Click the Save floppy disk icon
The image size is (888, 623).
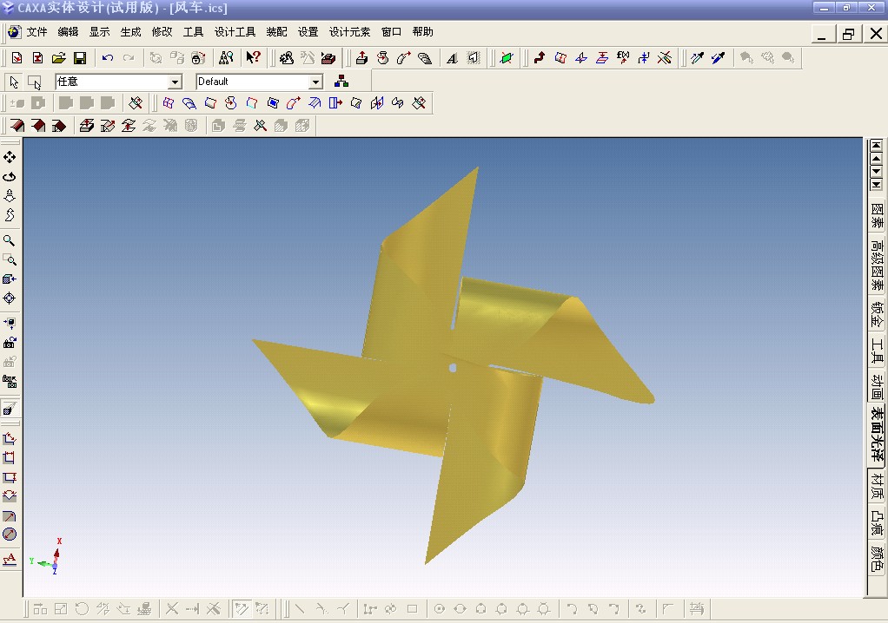[x=80, y=57]
